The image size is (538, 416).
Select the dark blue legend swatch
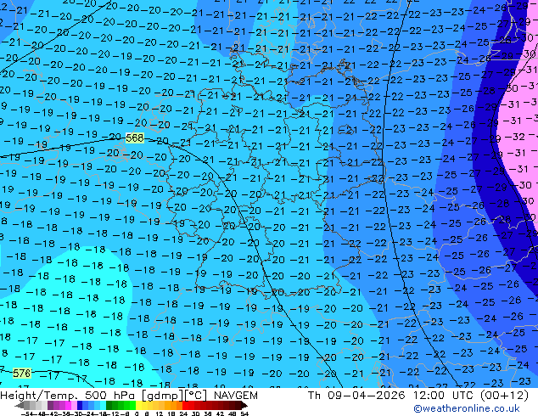coord(80,405)
